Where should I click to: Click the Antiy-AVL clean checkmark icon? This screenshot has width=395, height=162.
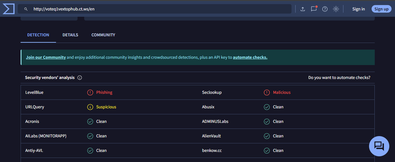tap(90, 151)
